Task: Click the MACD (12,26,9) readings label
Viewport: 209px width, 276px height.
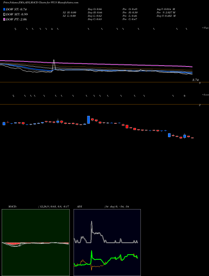Action: [x=54, y=207]
